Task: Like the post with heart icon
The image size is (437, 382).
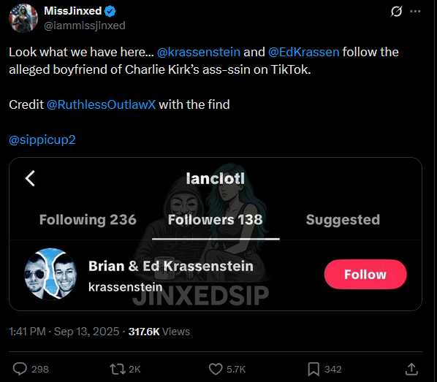Action: (216, 369)
